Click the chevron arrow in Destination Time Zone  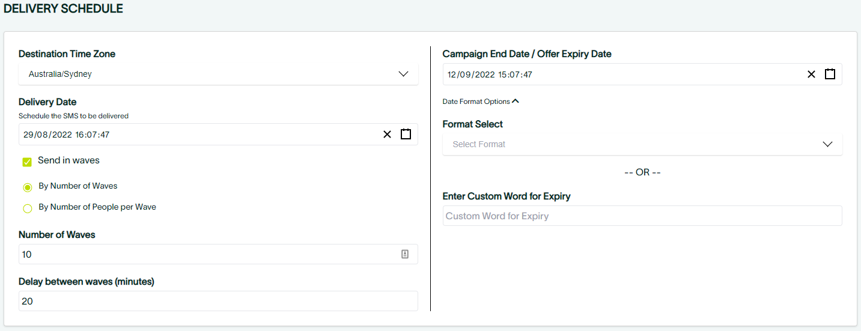coord(403,74)
